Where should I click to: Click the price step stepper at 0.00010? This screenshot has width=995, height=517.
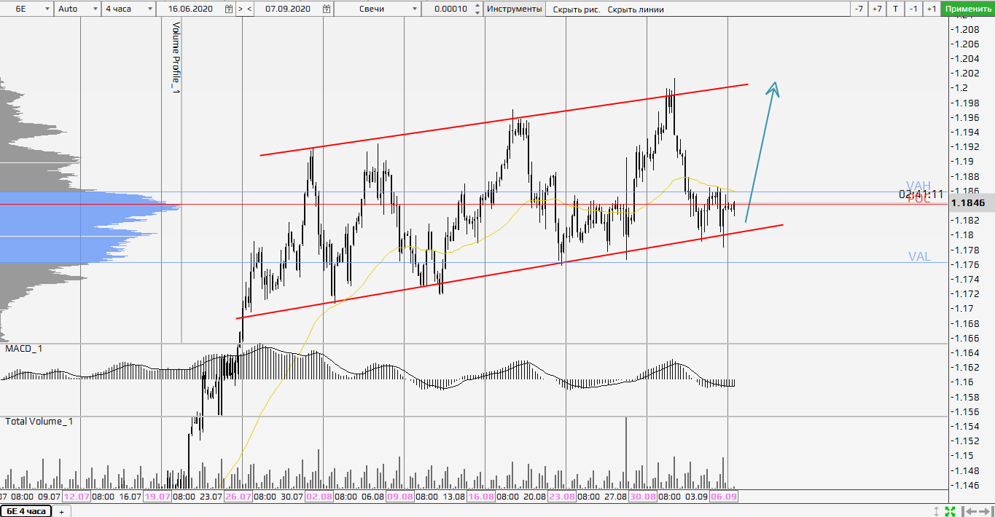[477, 9]
